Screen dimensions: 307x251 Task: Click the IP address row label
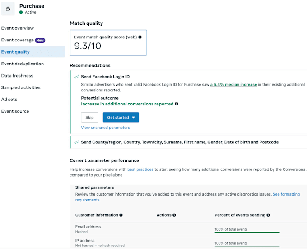click(85, 241)
